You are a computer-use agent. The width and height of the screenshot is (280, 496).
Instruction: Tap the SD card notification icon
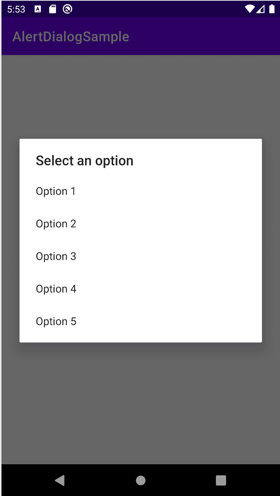click(x=53, y=9)
